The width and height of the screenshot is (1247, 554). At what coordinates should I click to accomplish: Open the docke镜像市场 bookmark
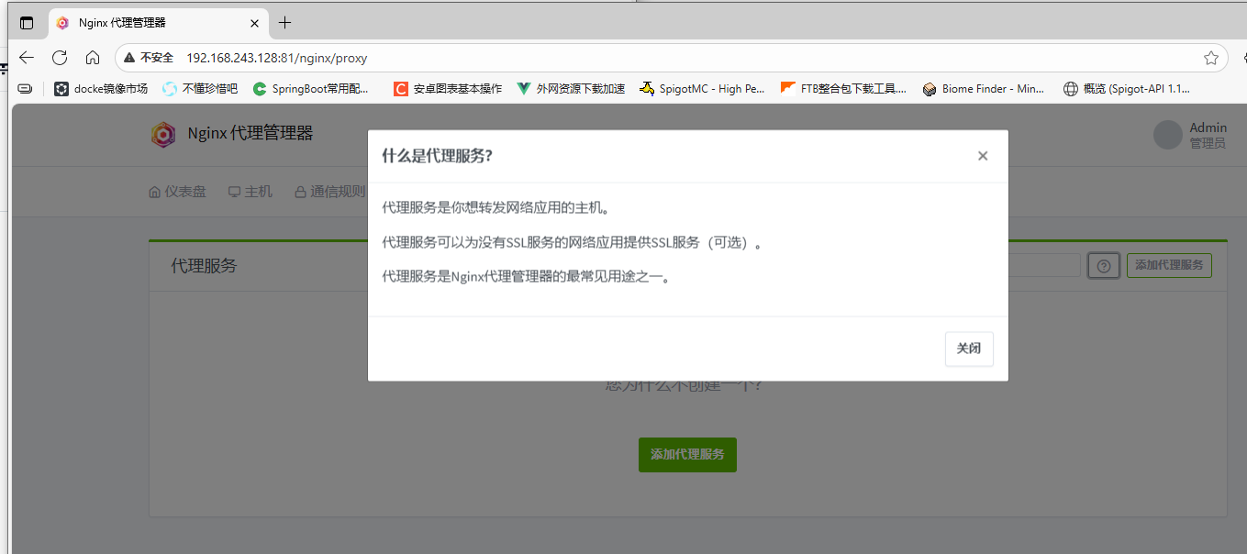(x=101, y=89)
